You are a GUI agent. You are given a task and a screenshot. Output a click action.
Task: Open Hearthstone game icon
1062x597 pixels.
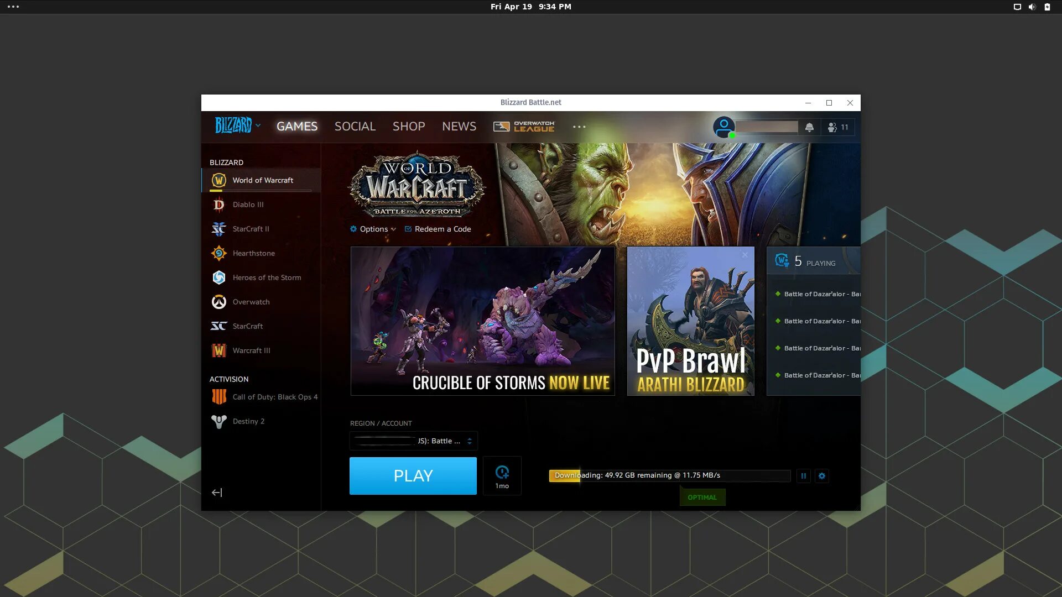[x=219, y=253]
